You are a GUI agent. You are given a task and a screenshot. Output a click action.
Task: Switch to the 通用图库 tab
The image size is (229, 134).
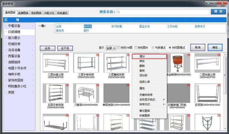10,13
